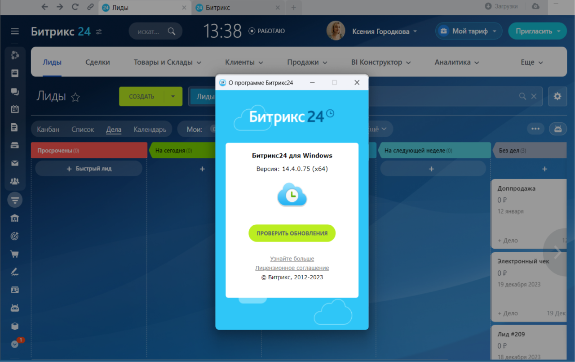The width and height of the screenshot is (575, 362).
Task: Open a new browser tab with plus
Action: coord(293,8)
